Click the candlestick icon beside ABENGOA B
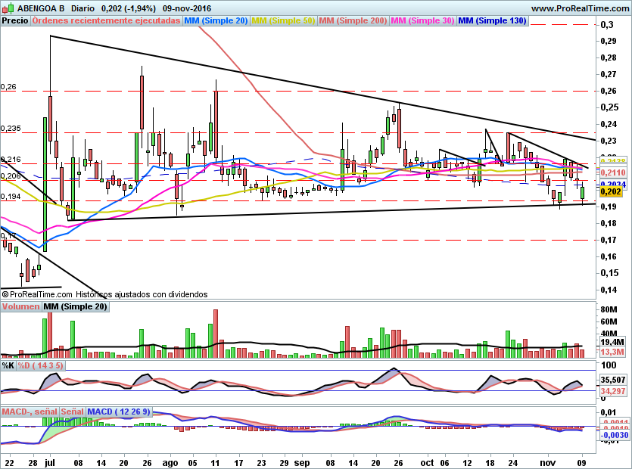Image resolution: width=632 pixels, height=469 pixels. pos(8,8)
